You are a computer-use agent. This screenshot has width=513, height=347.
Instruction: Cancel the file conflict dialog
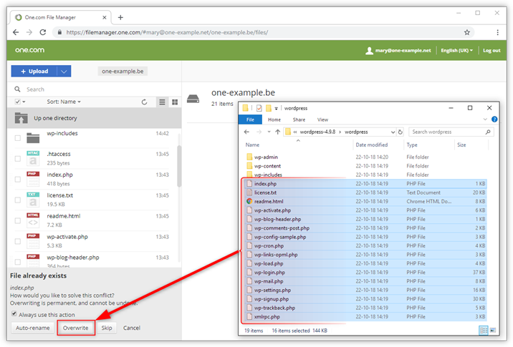tap(132, 328)
